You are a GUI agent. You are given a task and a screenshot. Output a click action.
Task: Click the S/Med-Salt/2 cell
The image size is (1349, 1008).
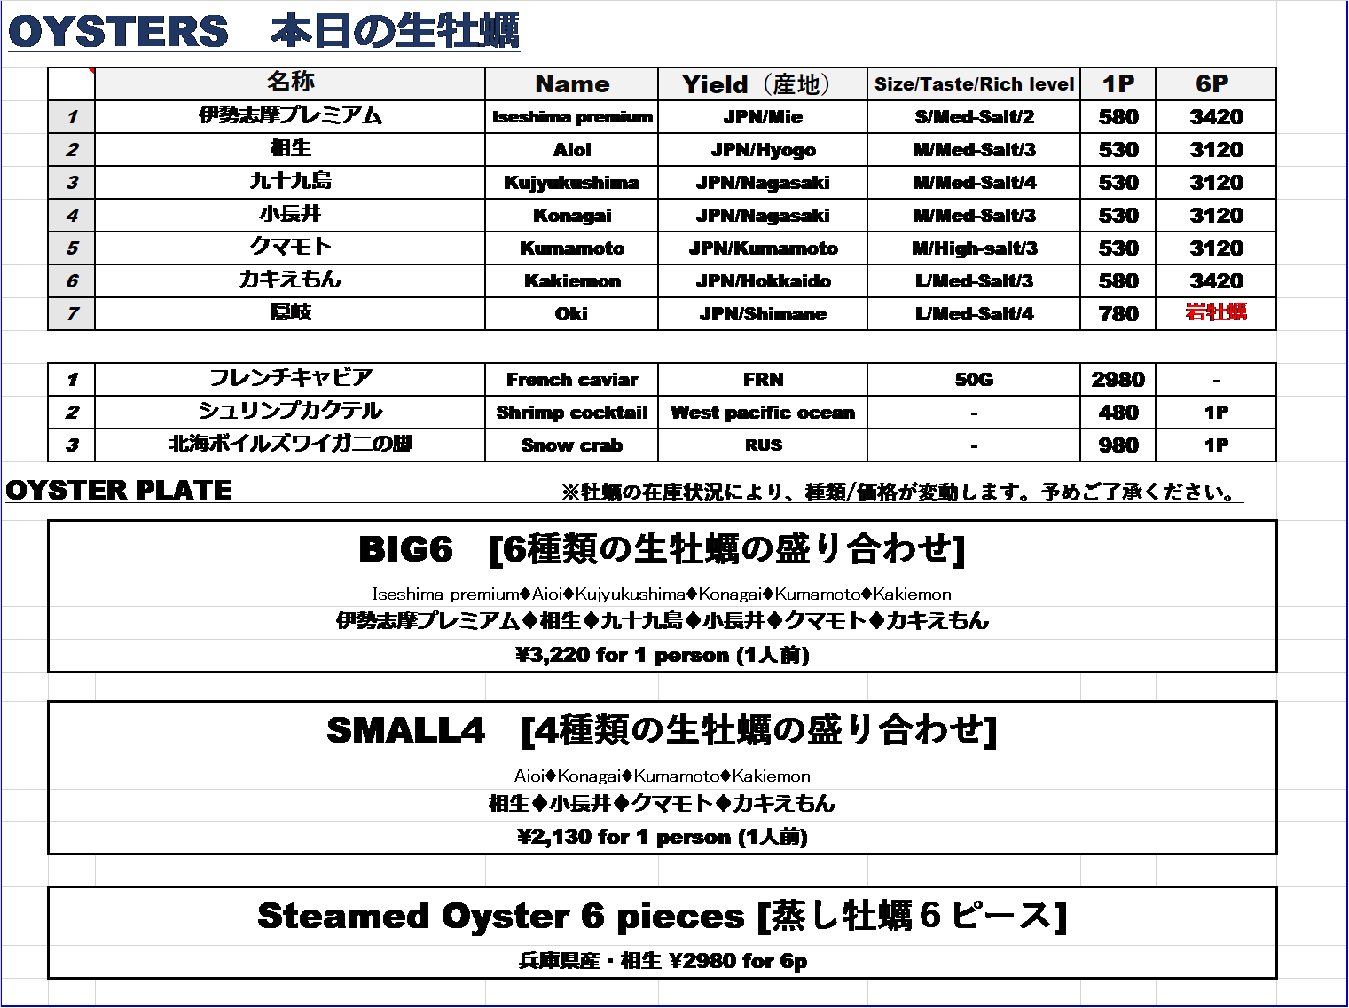click(x=974, y=116)
